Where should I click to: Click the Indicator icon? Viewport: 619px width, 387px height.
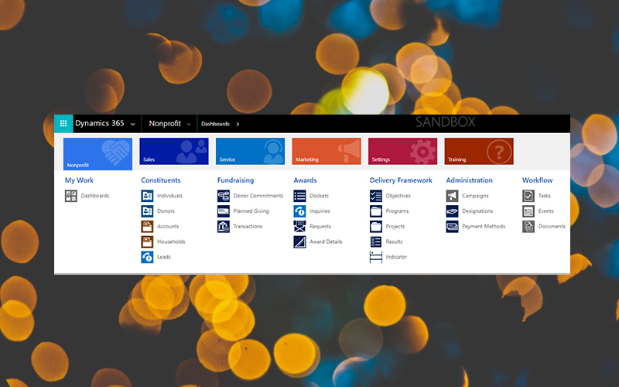(x=376, y=257)
